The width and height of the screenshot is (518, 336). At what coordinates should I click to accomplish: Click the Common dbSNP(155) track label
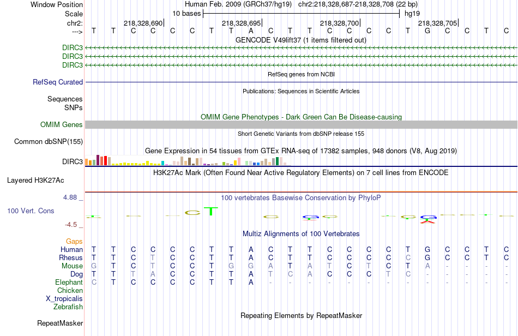click(49, 141)
